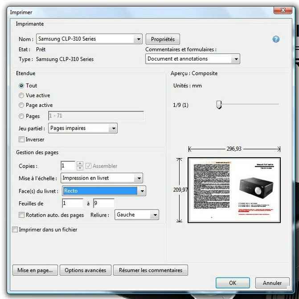Choose the Vue active radio option

pyautogui.click(x=21, y=95)
